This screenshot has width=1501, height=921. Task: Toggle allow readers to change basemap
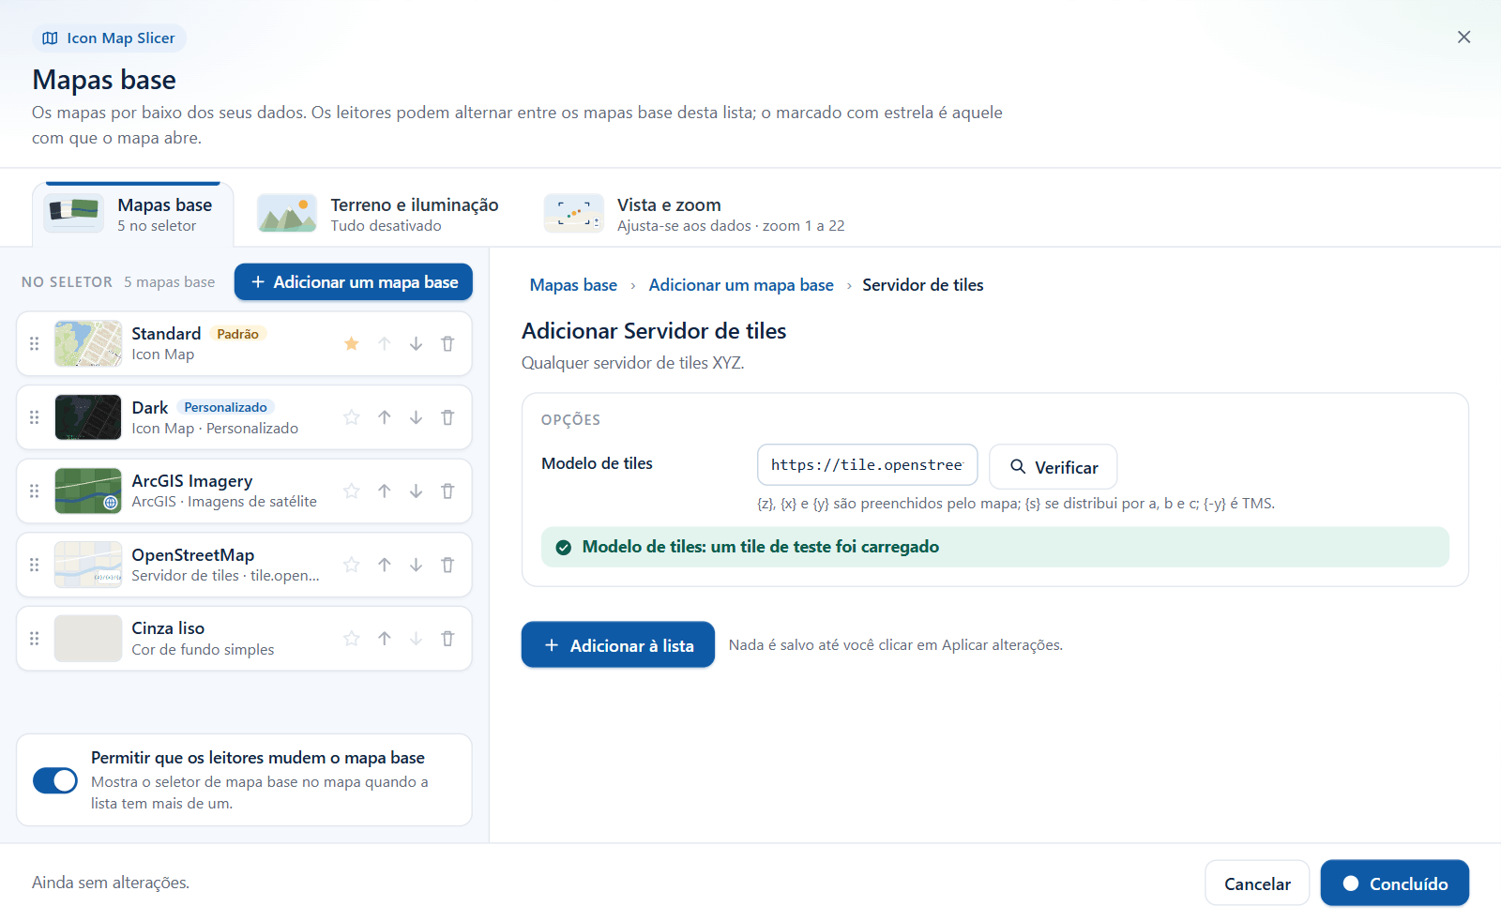point(55,780)
